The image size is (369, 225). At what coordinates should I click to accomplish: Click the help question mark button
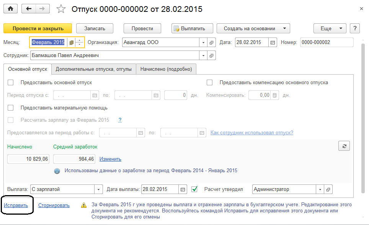(x=355, y=28)
